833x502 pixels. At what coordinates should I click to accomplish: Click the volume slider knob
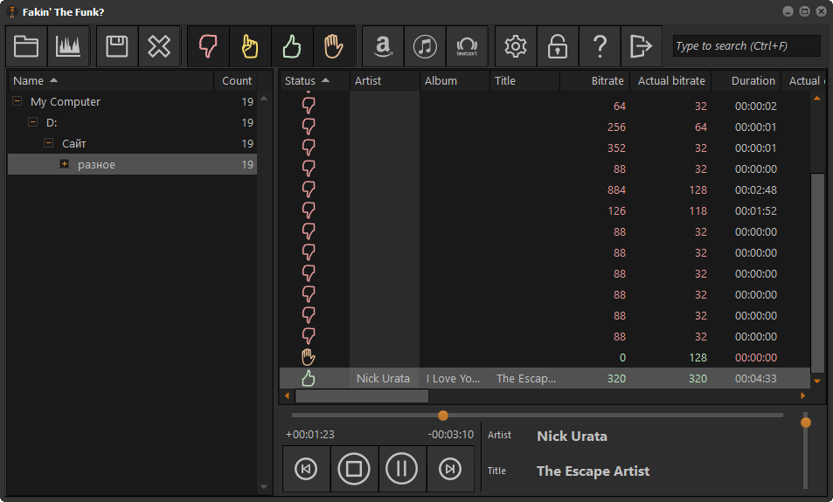[806, 423]
